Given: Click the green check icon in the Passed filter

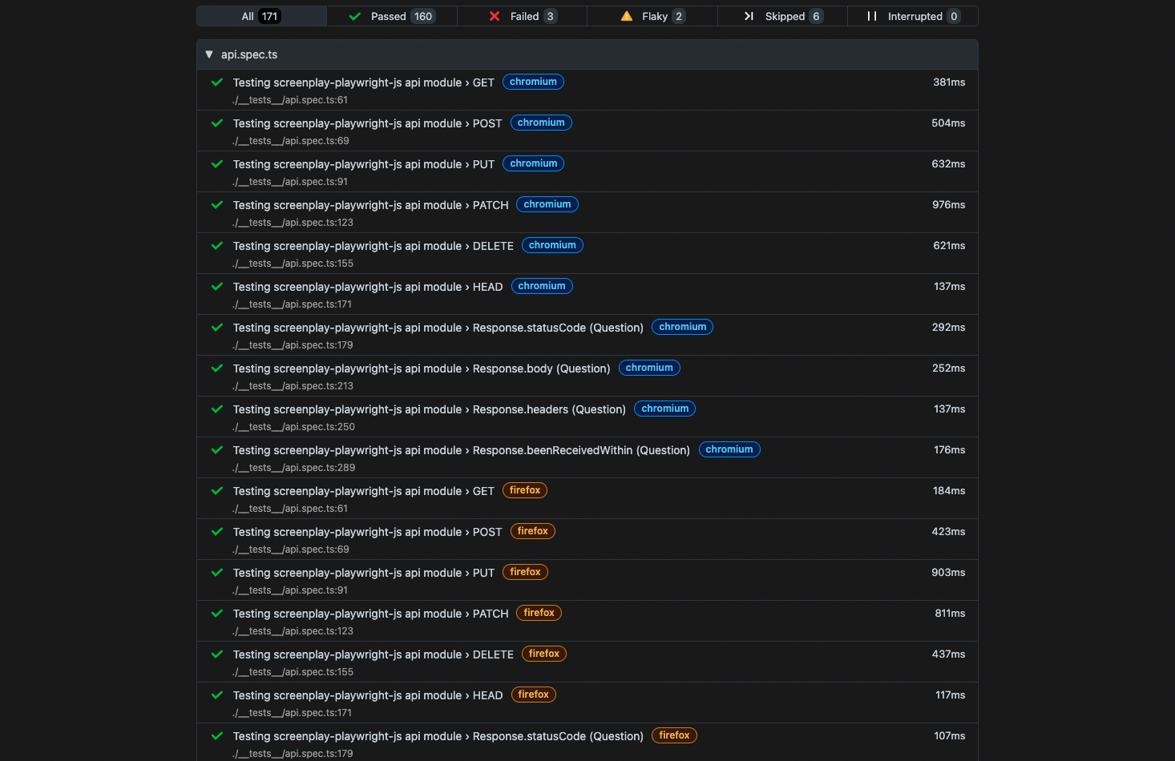Looking at the screenshot, I should pos(355,16).
